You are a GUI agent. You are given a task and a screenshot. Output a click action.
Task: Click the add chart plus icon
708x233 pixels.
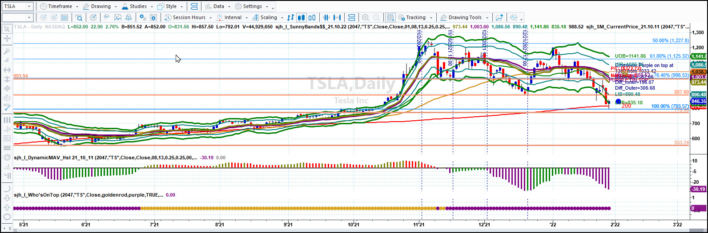pos(499,17)
